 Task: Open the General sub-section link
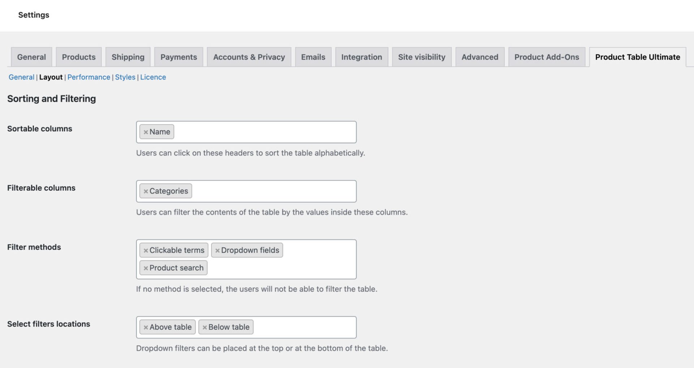point(21,77)
